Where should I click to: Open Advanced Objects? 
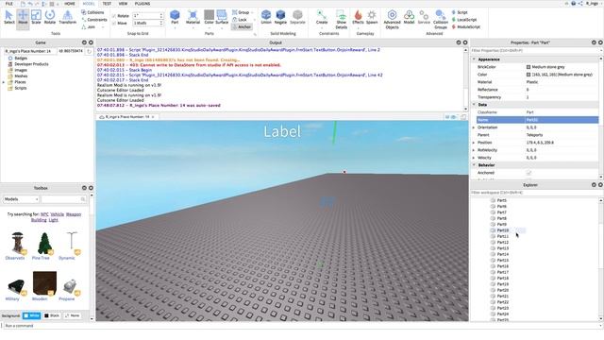[x=392, y=19]
